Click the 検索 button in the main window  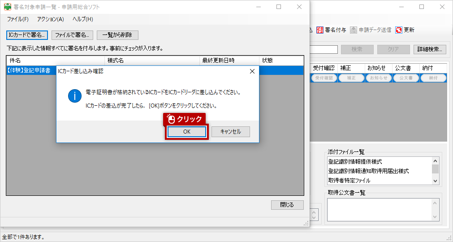click(x=357, y=49)
